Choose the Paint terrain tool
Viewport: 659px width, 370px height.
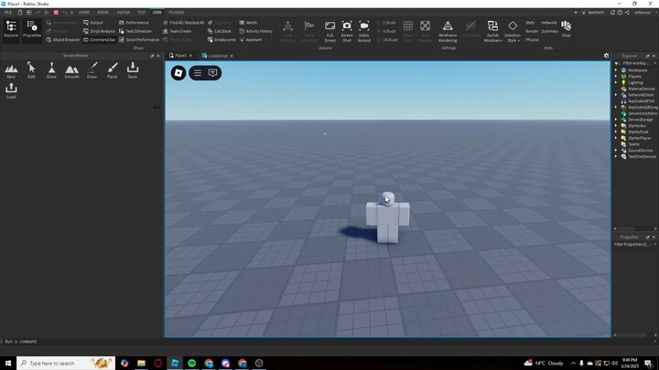click(113, 70)
